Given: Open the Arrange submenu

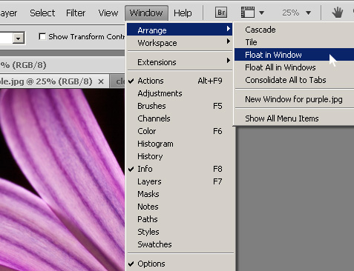Looking at the screenshot, I should [x=180, y=30].
